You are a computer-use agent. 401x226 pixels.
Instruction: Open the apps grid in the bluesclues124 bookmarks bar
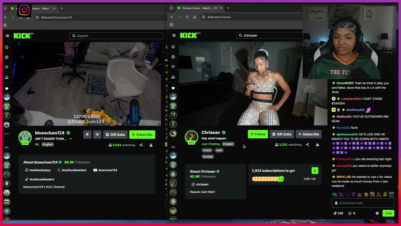(5, 25)
